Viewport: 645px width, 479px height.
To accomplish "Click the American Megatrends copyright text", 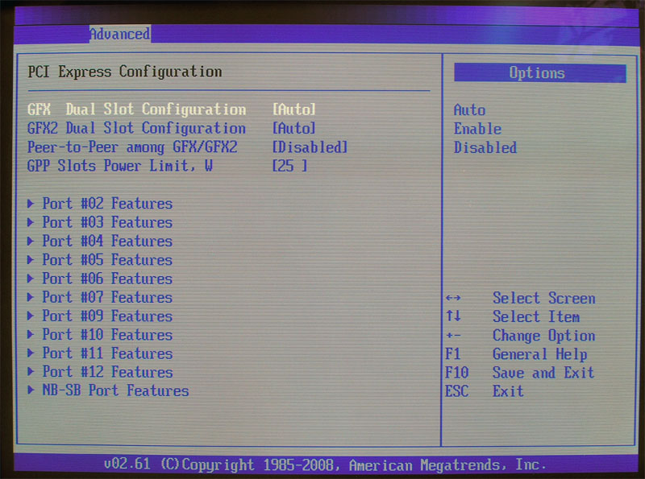I will [x=325, y=465].
